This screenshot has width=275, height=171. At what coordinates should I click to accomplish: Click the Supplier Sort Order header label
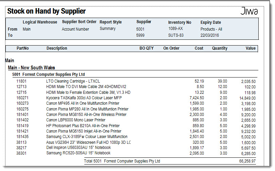[x=79, y=22]
